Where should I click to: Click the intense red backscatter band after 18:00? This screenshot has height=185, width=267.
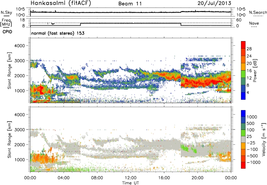(201, 82)
